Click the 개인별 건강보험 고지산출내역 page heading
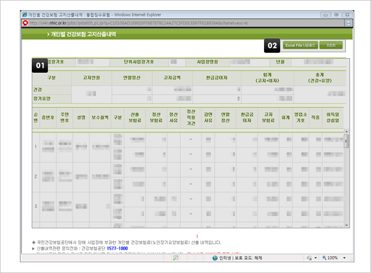Viewport: 371px width, 273px height. 83,34
